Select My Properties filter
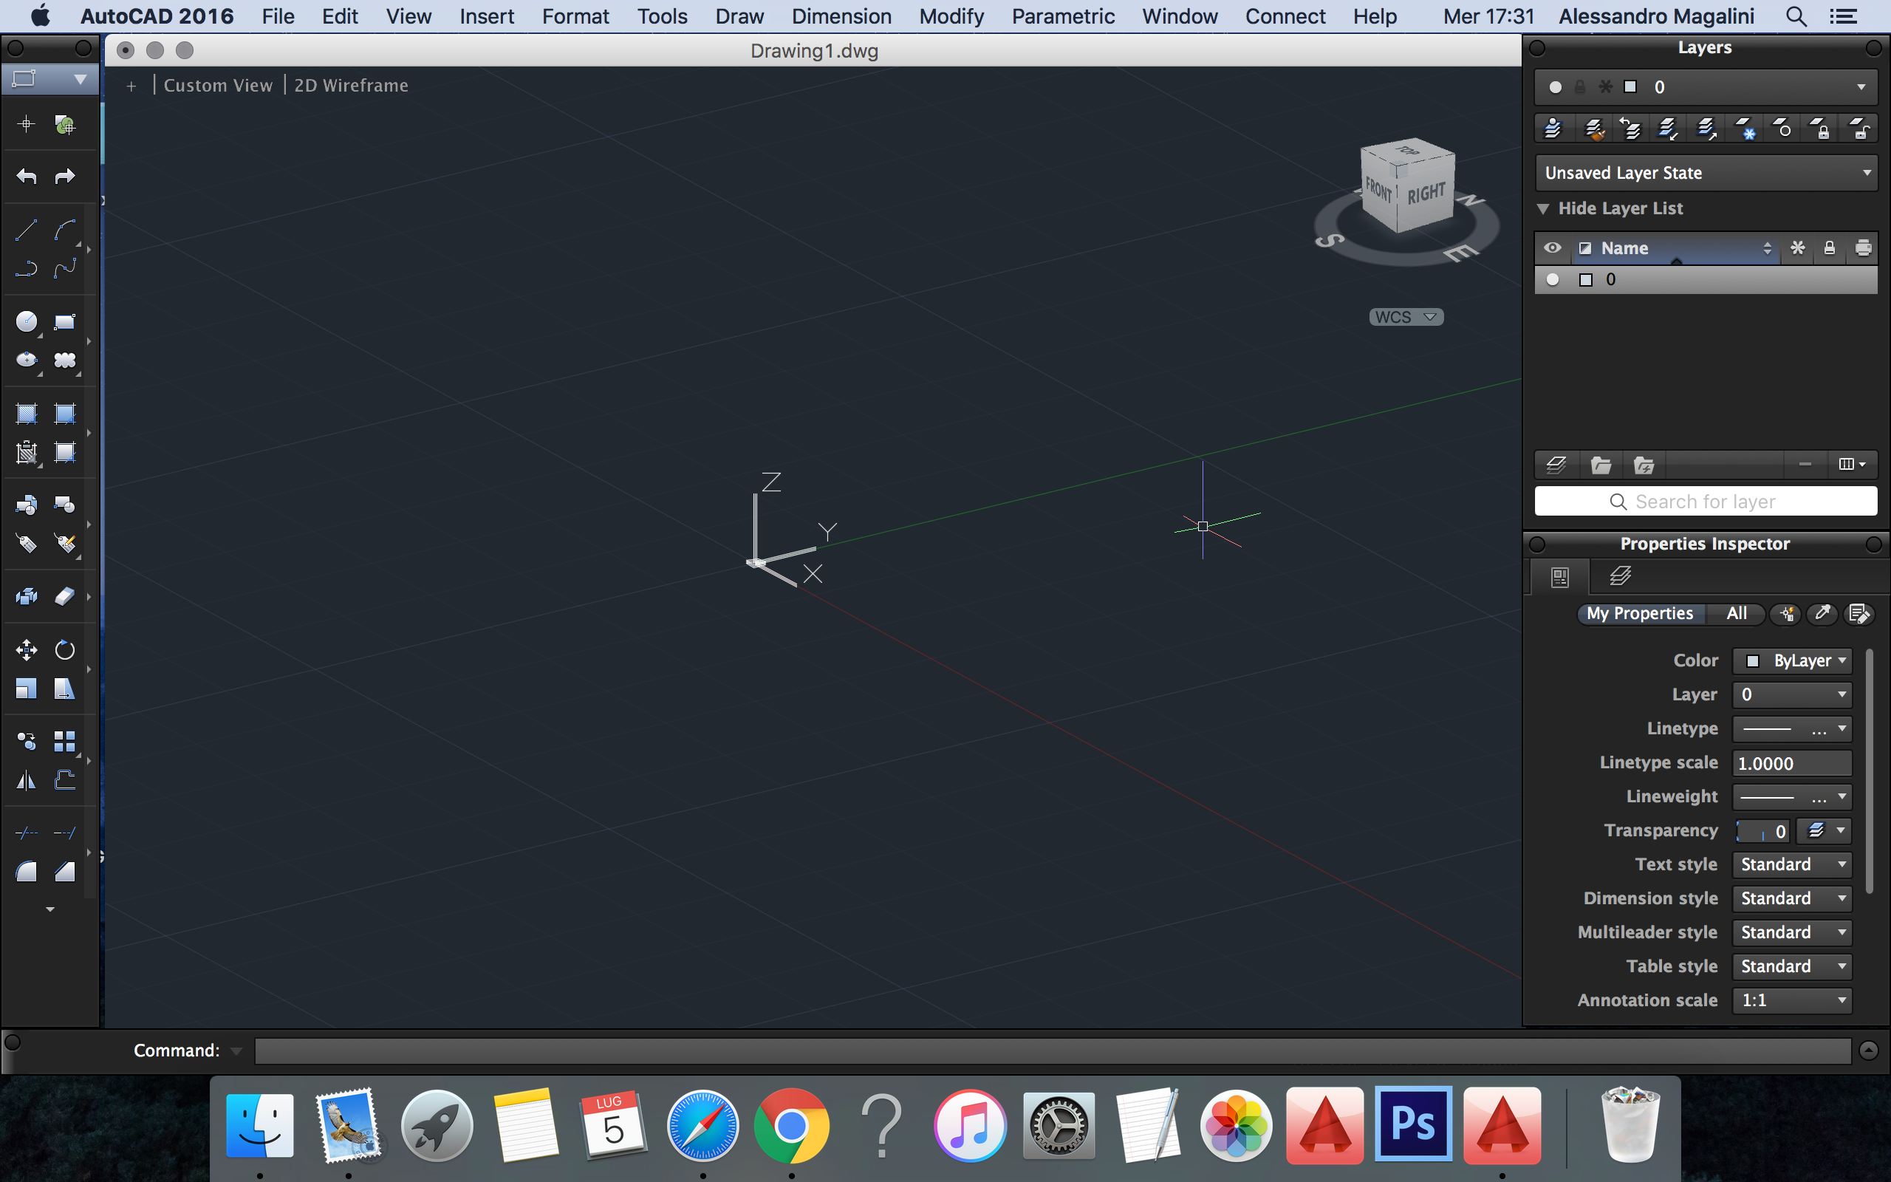 click(x=1639, y=614)
